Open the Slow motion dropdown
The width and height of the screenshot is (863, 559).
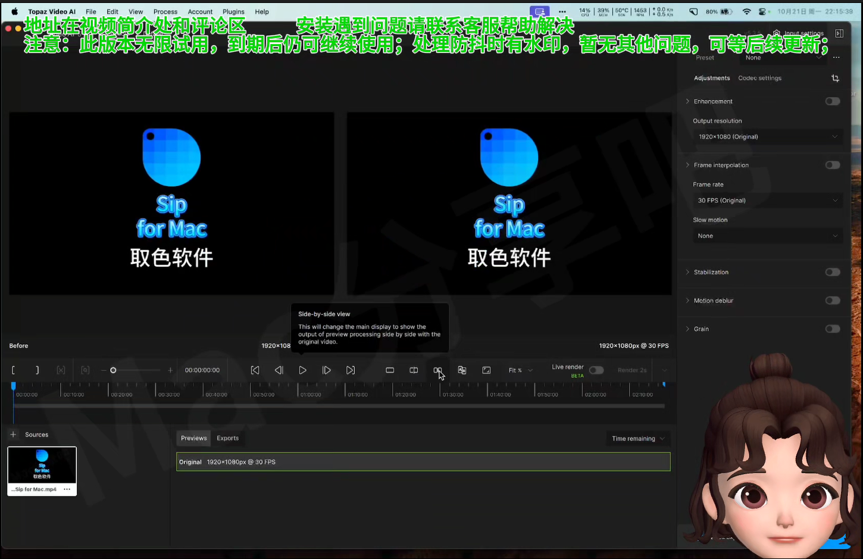767,236
